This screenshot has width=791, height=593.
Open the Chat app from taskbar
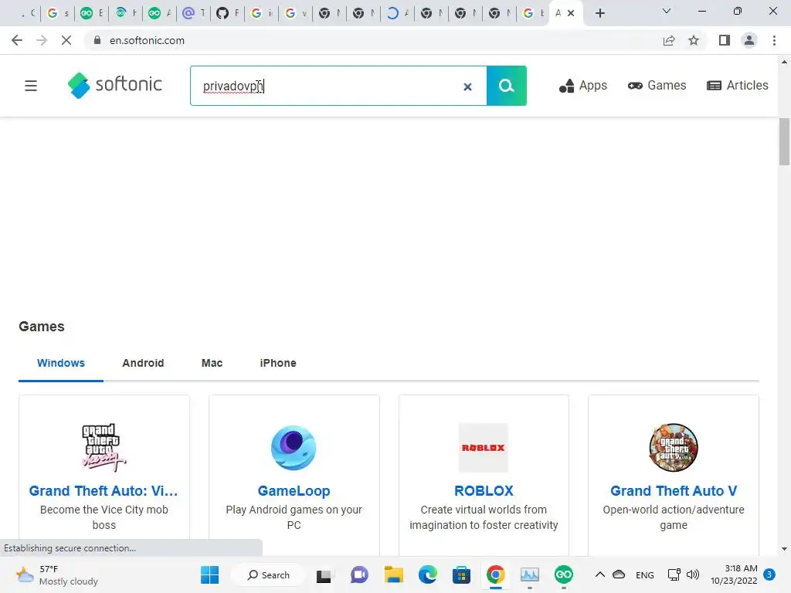[359, 574]
